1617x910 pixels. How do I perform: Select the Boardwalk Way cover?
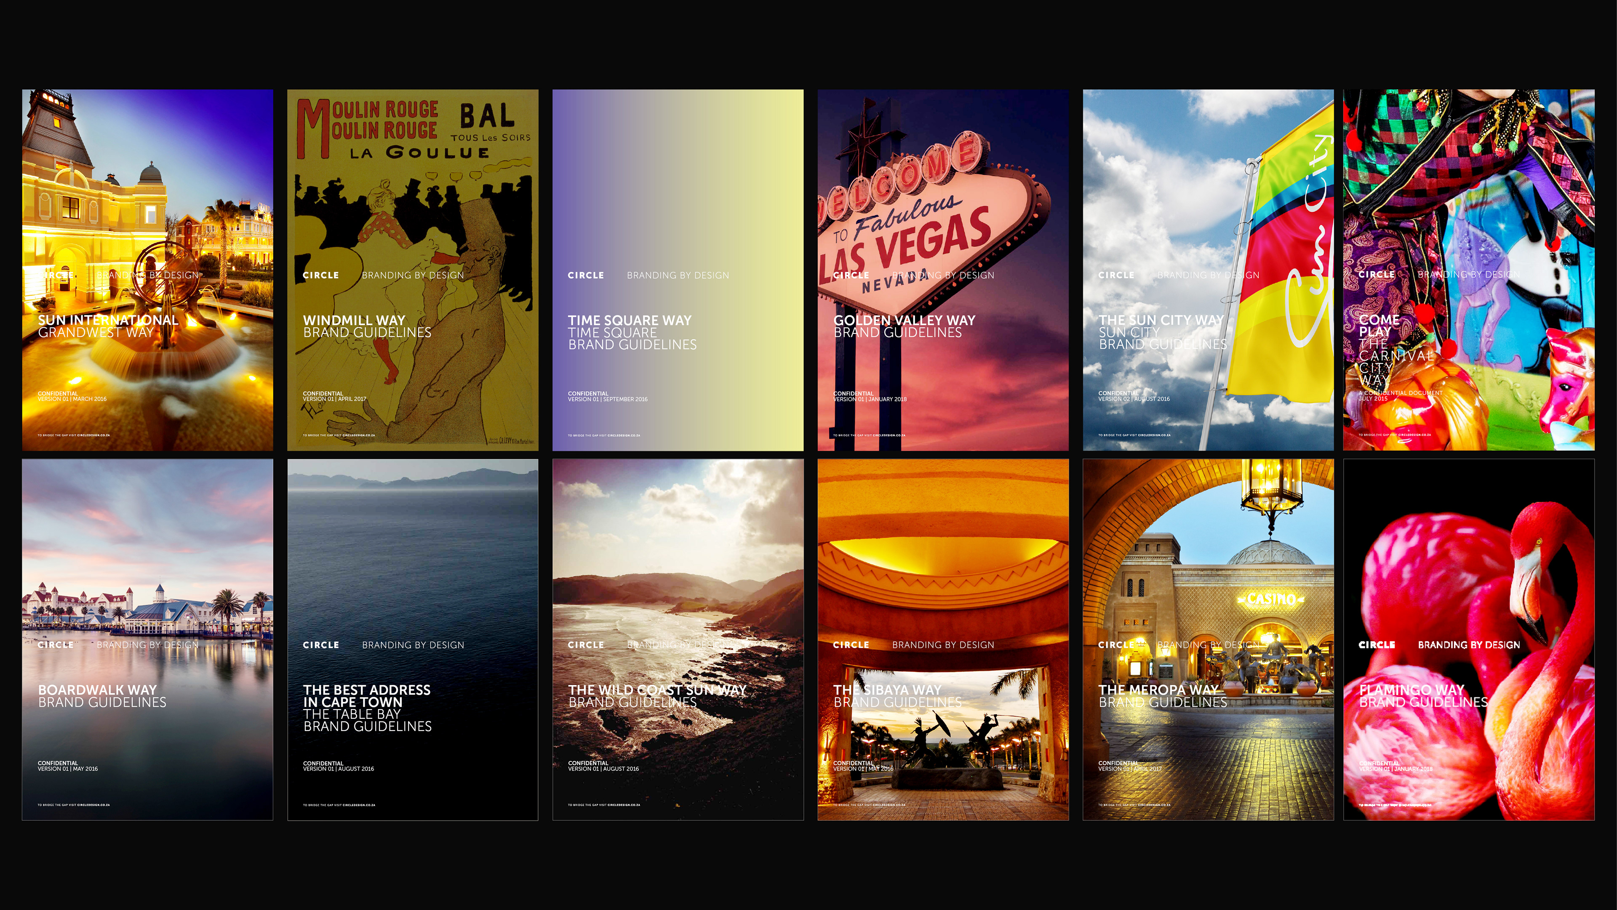click(147, 640)
